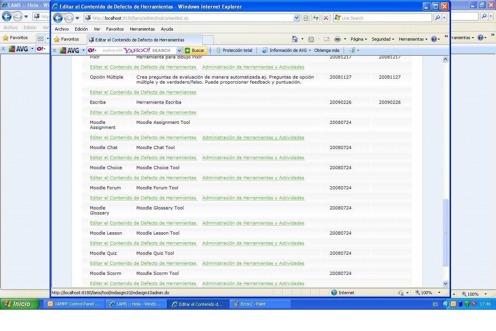Click the AVG Buscar search button

coord(195,50)
